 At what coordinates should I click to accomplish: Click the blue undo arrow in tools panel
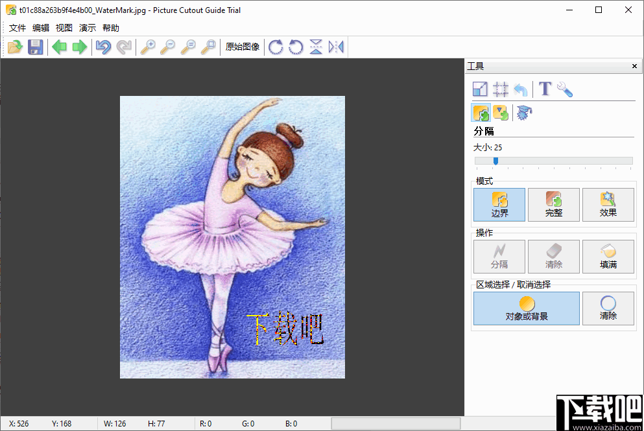pos(520,89)
